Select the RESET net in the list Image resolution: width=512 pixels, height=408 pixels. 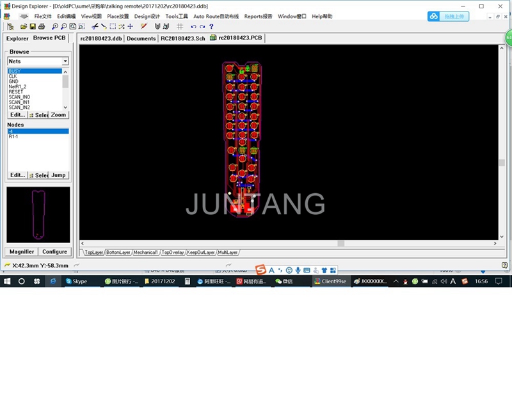[x=15, y=92]
